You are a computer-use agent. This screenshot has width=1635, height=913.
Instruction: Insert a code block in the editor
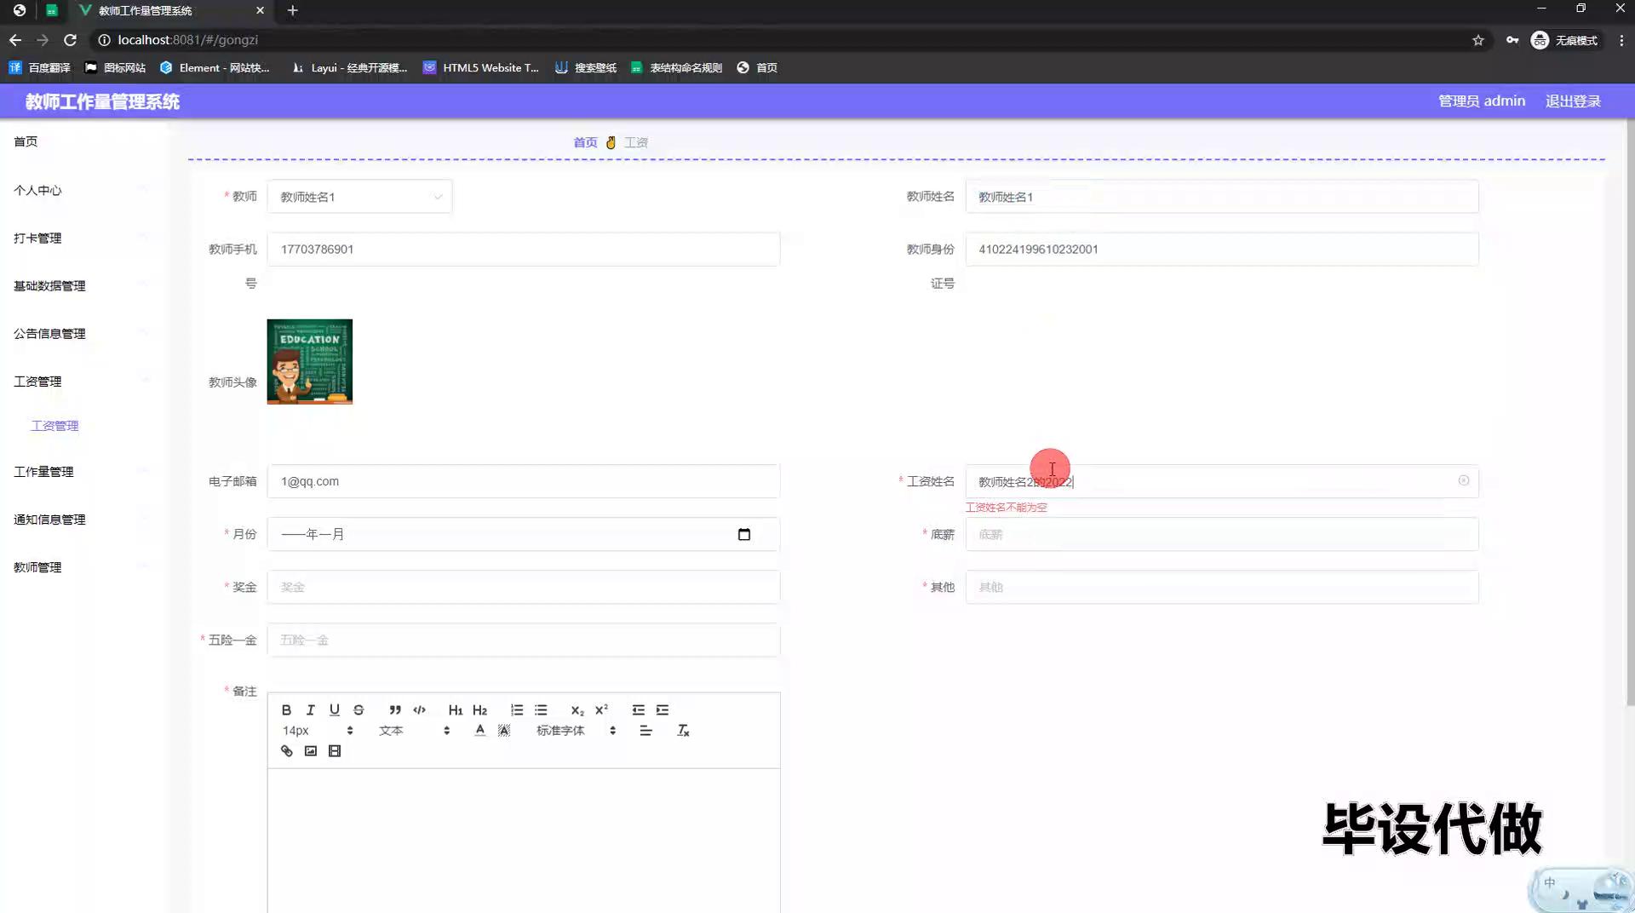point(419,709)
